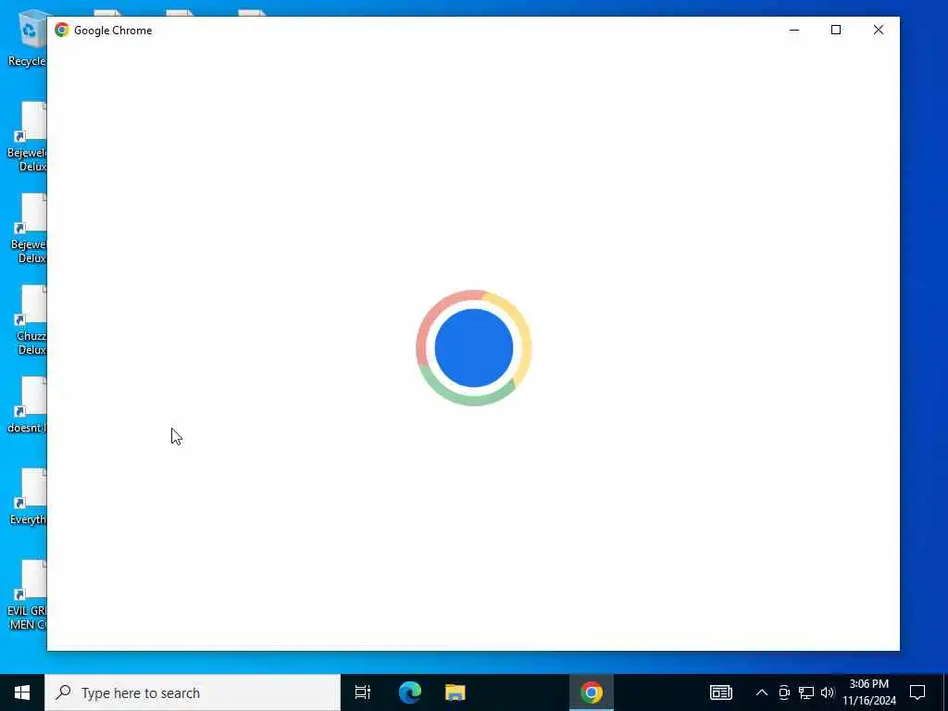Click the Google Chrome title text

tap(113, 31)
